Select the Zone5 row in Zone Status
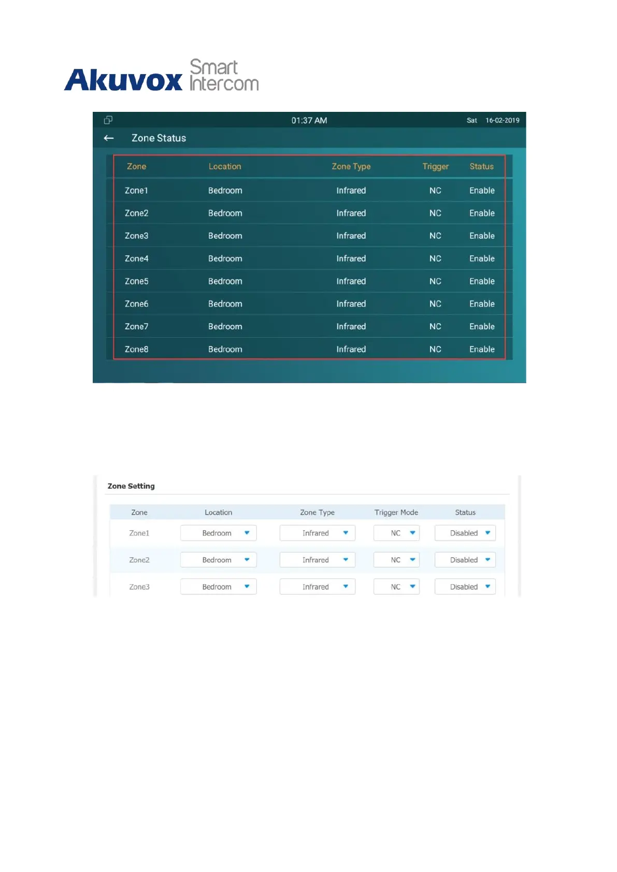This screenshot has width=617, height=872. [x=309, y=281]
